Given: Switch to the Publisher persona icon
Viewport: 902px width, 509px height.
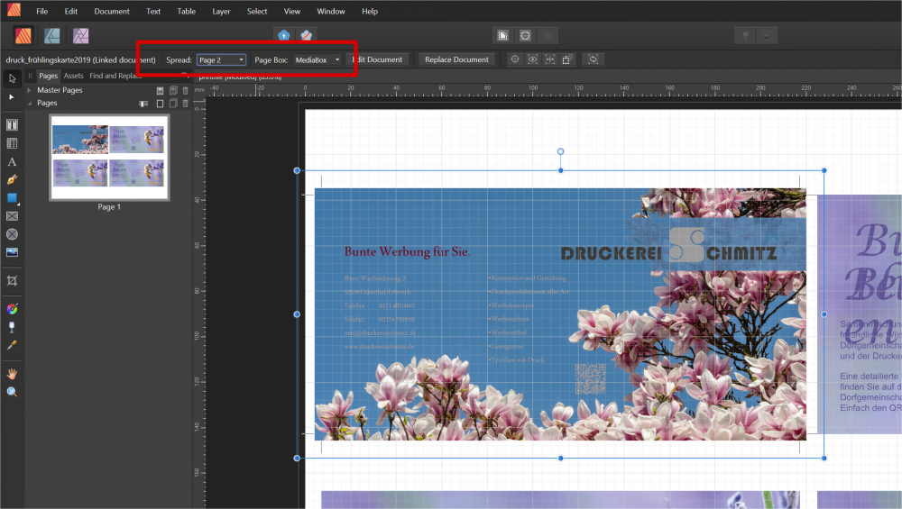Looking at the screenshot, I should coord(23,36).
